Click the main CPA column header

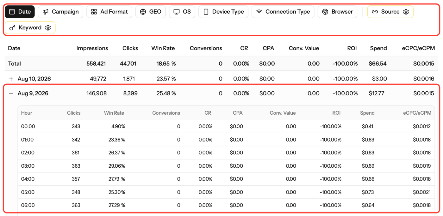point(268,48)
